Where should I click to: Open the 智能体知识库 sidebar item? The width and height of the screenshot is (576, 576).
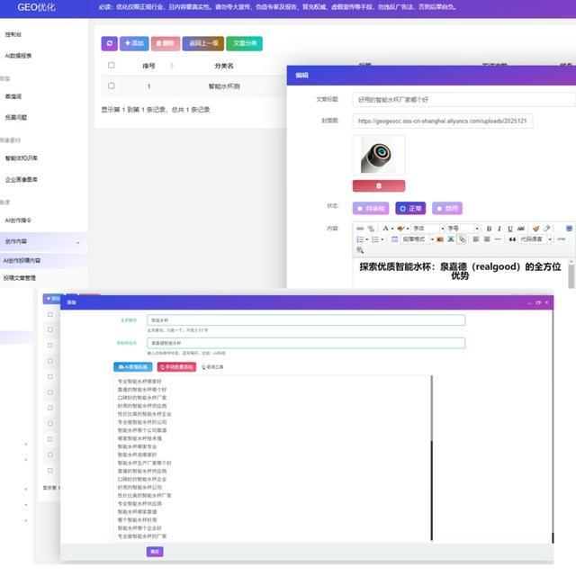click(x=22, y=158)
